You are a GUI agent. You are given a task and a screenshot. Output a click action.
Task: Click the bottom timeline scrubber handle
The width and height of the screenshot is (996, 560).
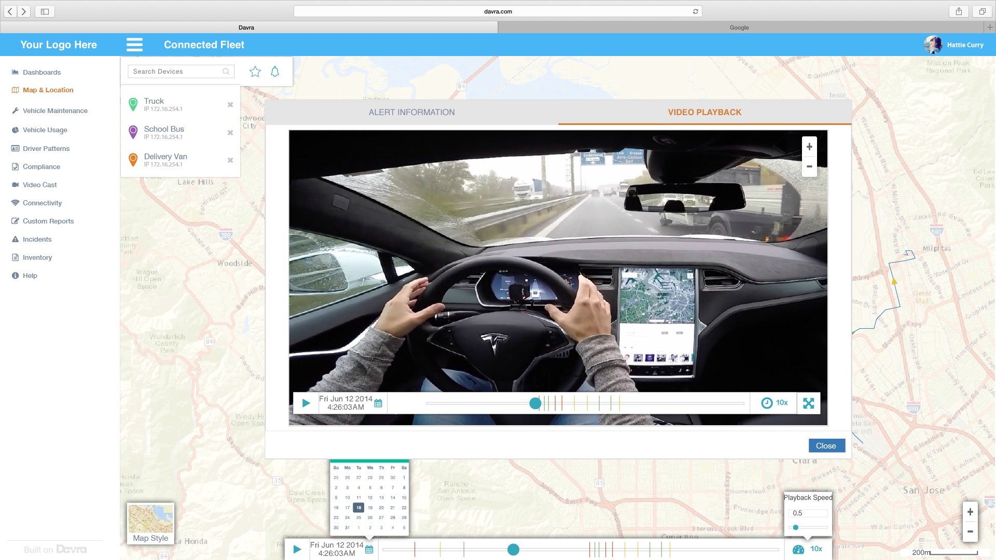coord(513,549)
